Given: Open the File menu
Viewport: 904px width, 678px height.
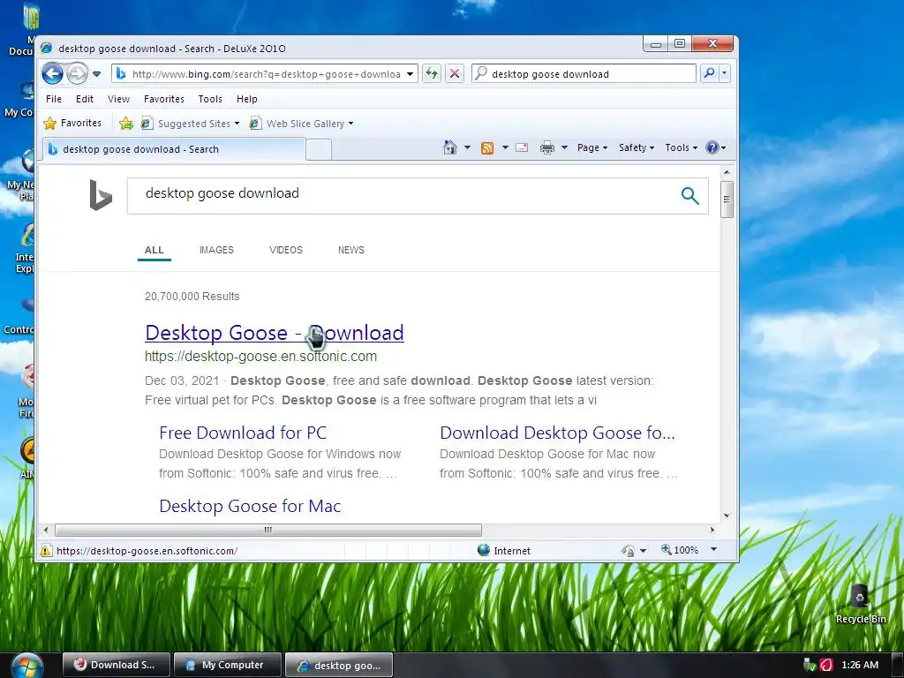Looking at the screenshot, I should [54, 99].
